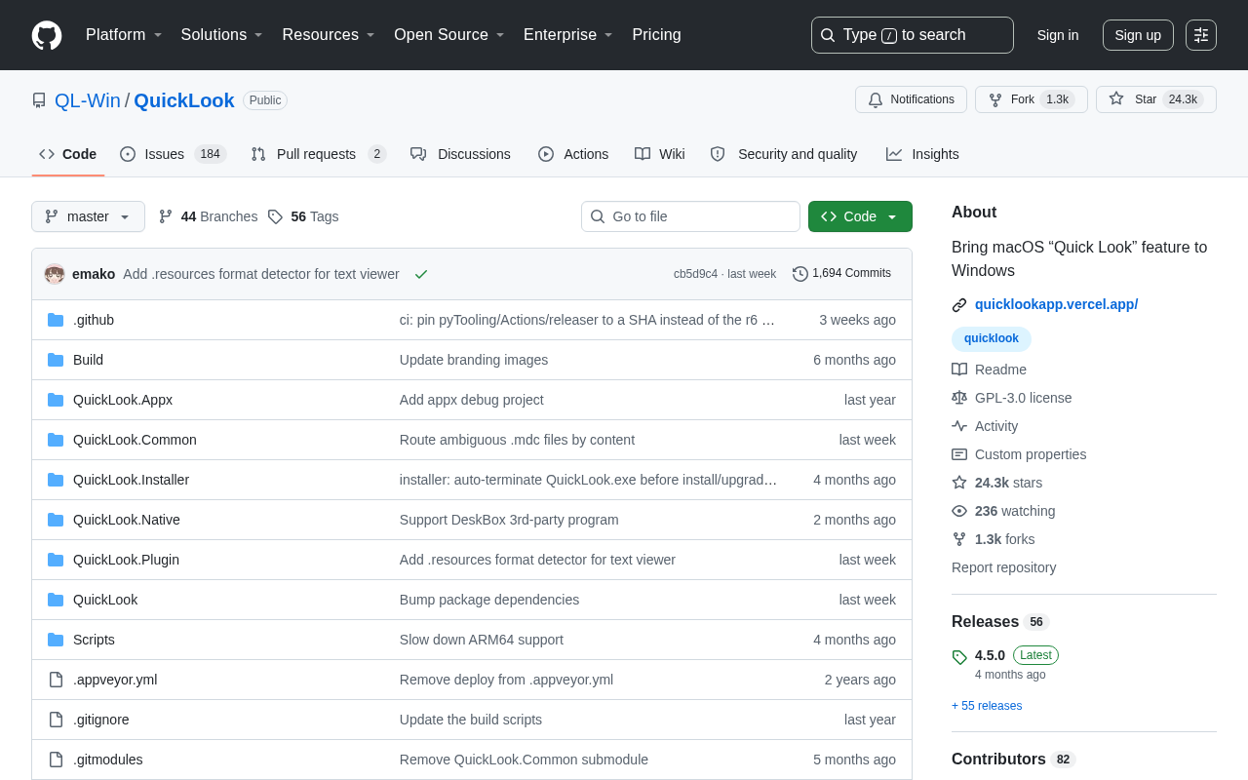Click the .appveyor.yml file icon
This screenshot has width=1248, height=780.
click(x=56, y=680)
